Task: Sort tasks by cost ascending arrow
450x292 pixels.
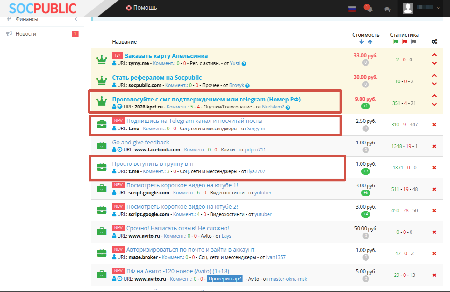Action: tap(370, 42)
